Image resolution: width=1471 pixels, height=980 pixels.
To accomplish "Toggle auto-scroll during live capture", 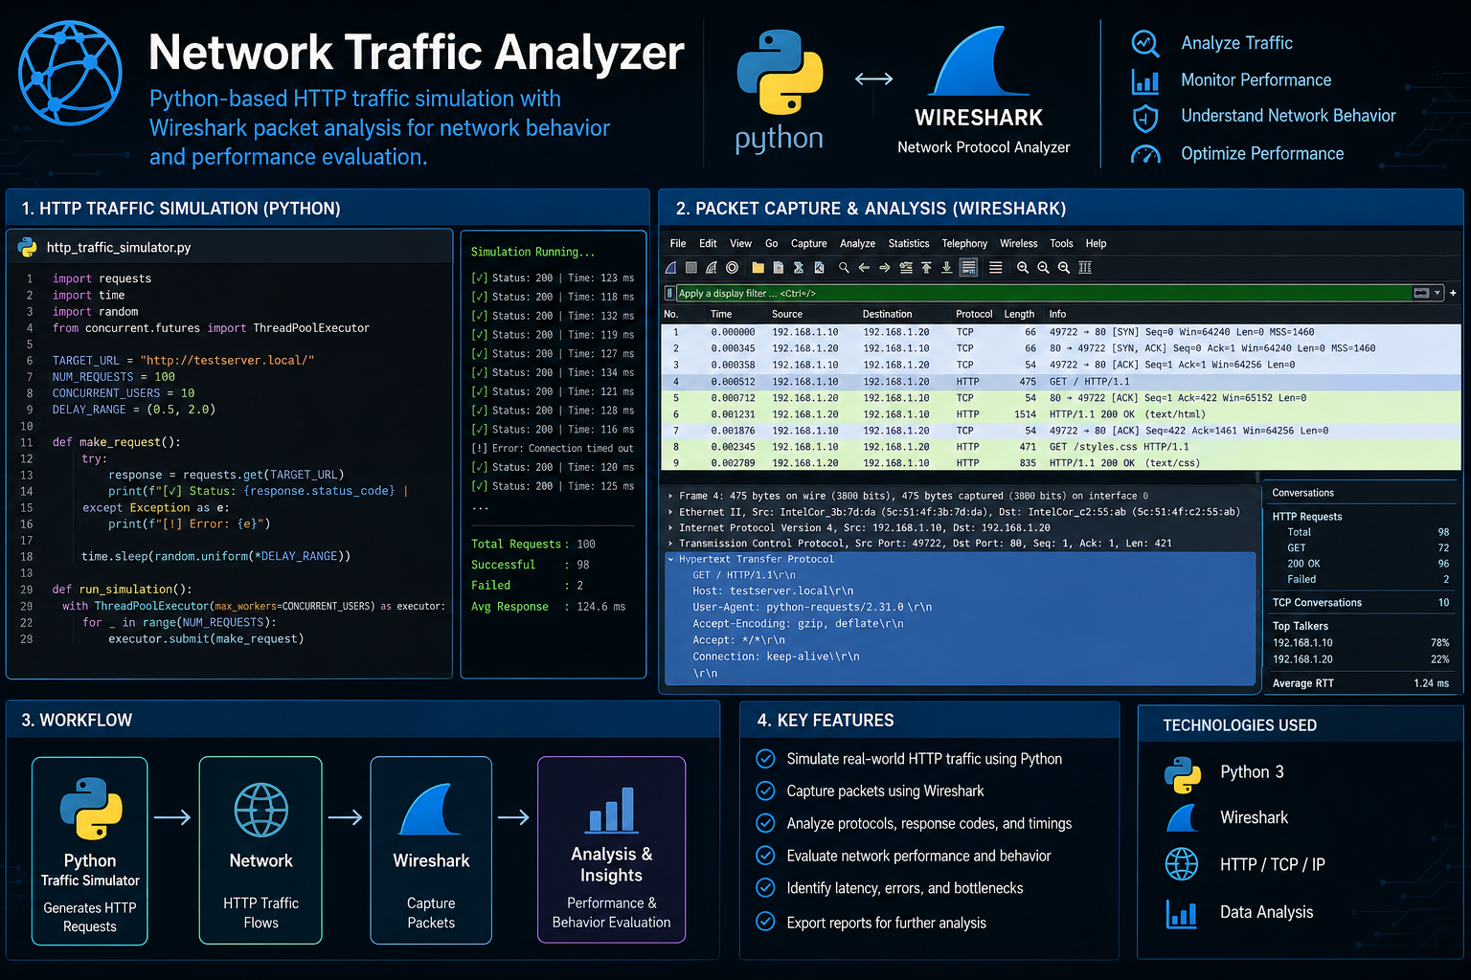I will [x=968, y=268].
